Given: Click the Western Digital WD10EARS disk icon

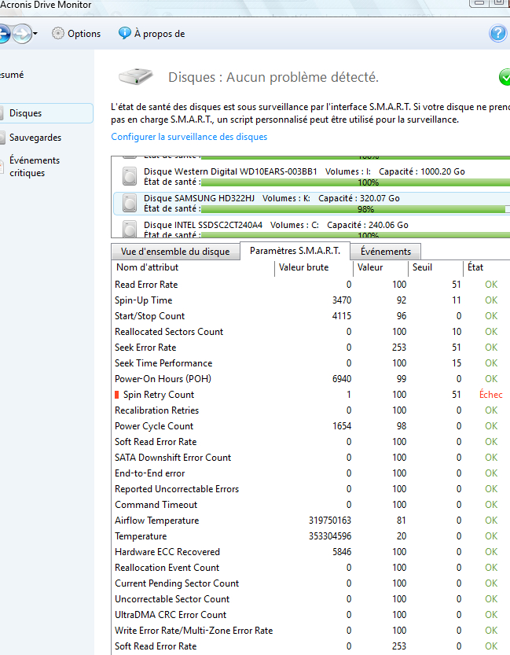Looking at the screenshot, I should click(130, 176).
